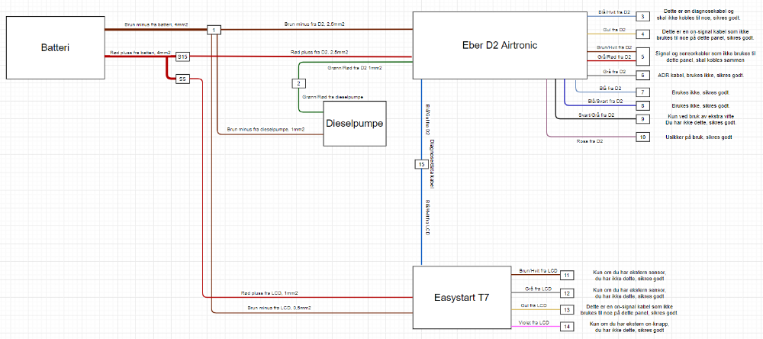Screen dimensions: 763x339
Task: Click numbered box 12
Action: coord(567,293)
